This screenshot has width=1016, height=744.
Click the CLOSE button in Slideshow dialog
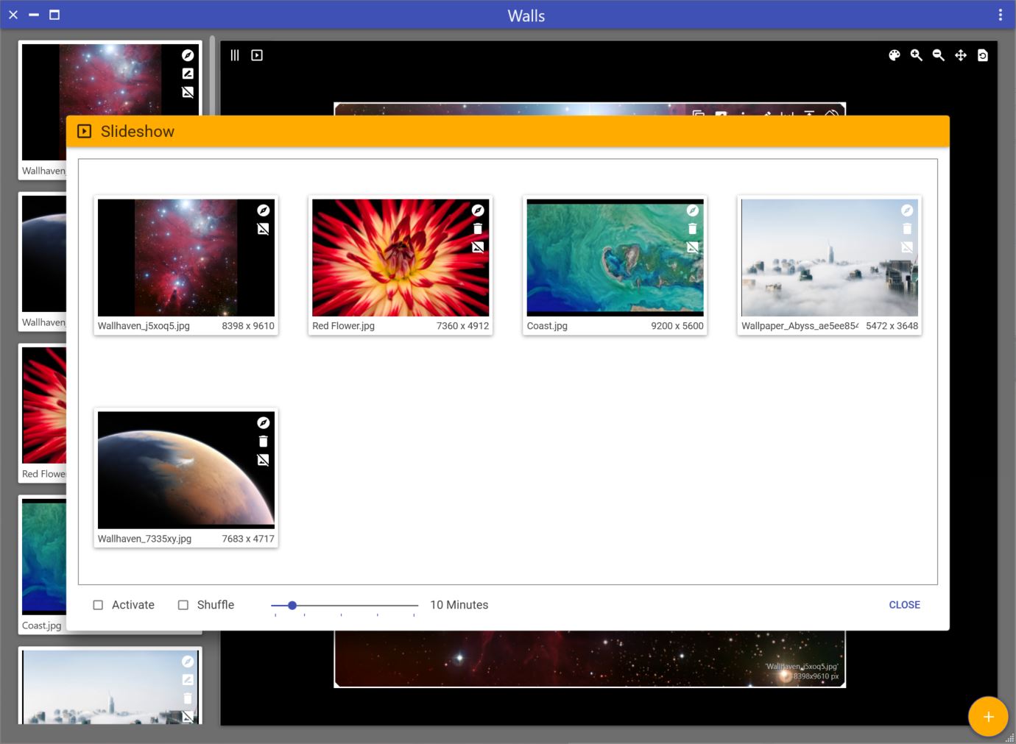pyautogui.click(x=904, y=605)
